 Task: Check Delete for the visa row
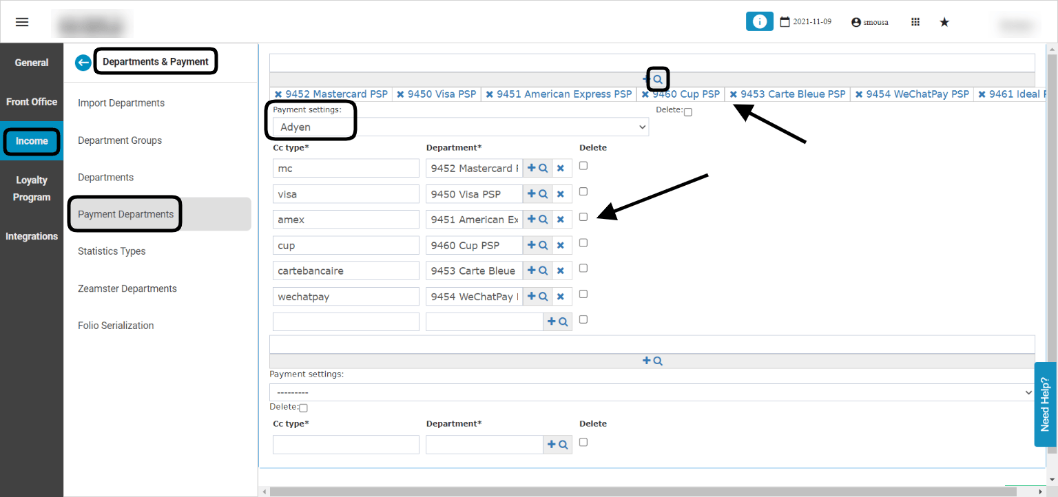pyautogui.click(x=583, y=191)
